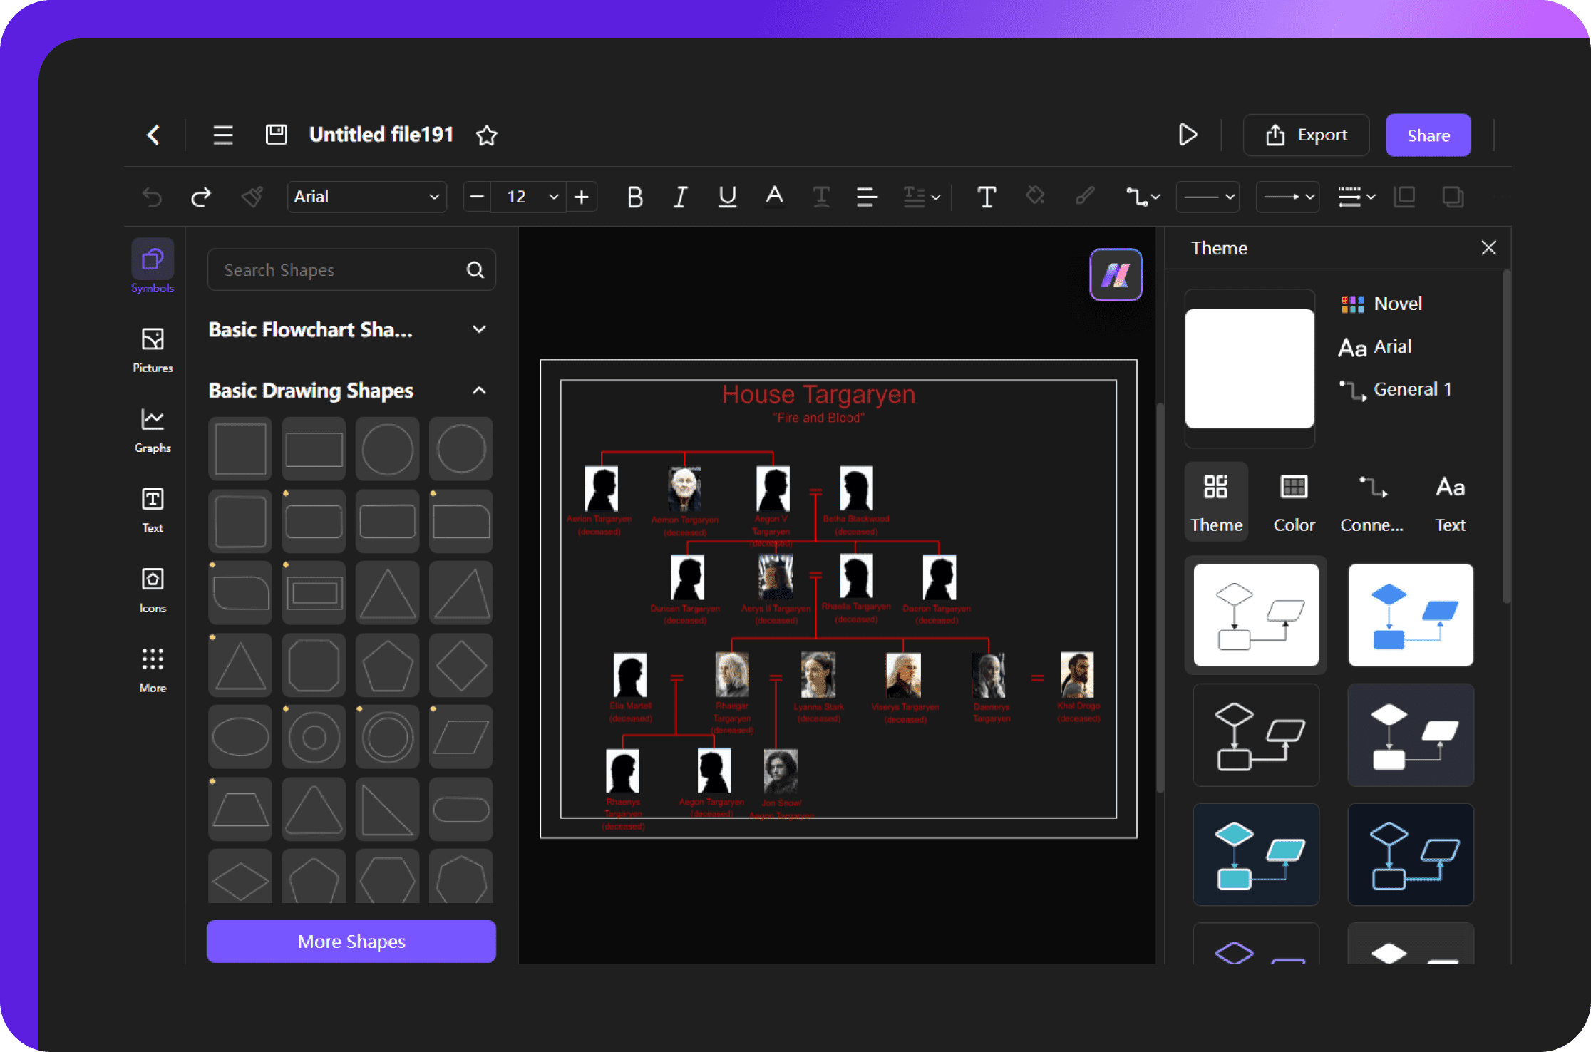Open the Arial font dropdown
1591x1052 pixels.
pyautogui.click(x=367, y=196)
